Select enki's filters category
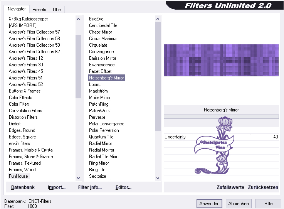 click(19, 143)
